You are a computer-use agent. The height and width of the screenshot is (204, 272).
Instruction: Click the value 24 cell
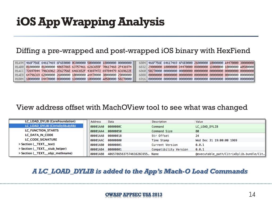tap(197, 136)
